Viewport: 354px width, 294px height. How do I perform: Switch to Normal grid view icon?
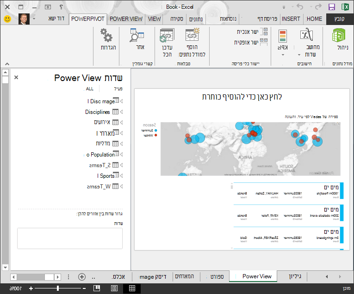coord(132,288)
